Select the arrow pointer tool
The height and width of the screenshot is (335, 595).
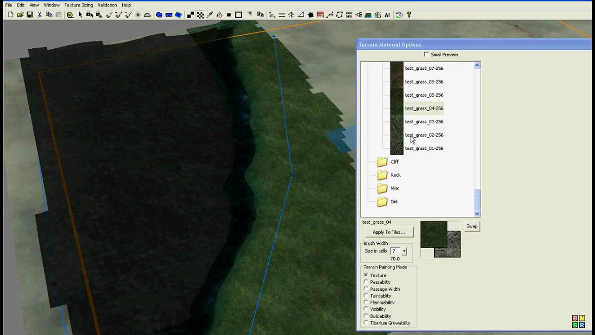(x=80, y=15)
